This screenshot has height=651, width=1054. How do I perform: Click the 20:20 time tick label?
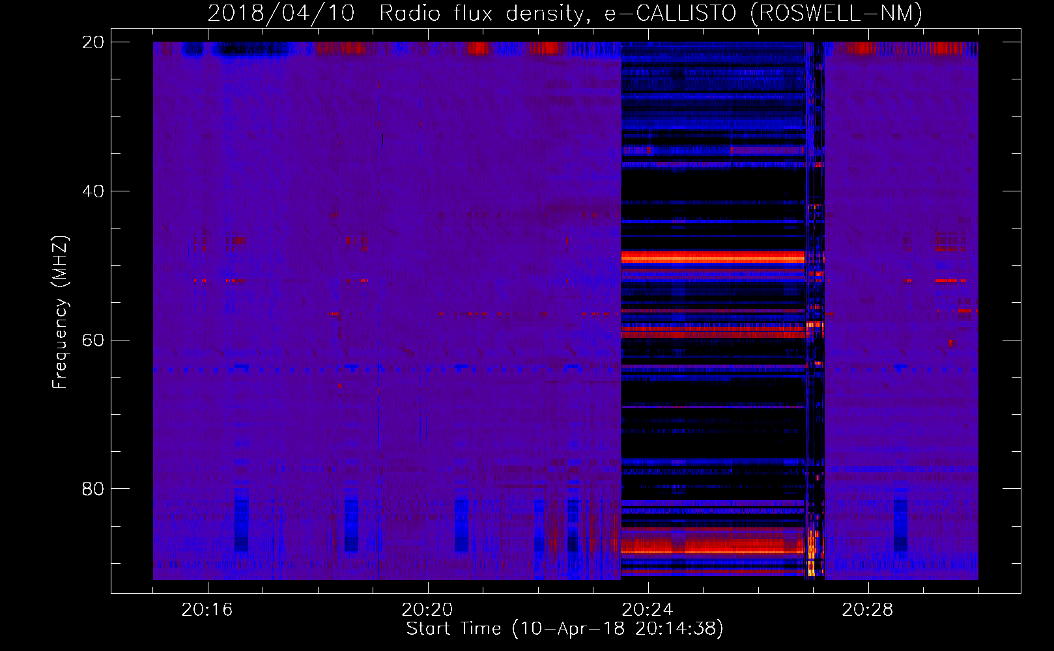coord(427,610)
